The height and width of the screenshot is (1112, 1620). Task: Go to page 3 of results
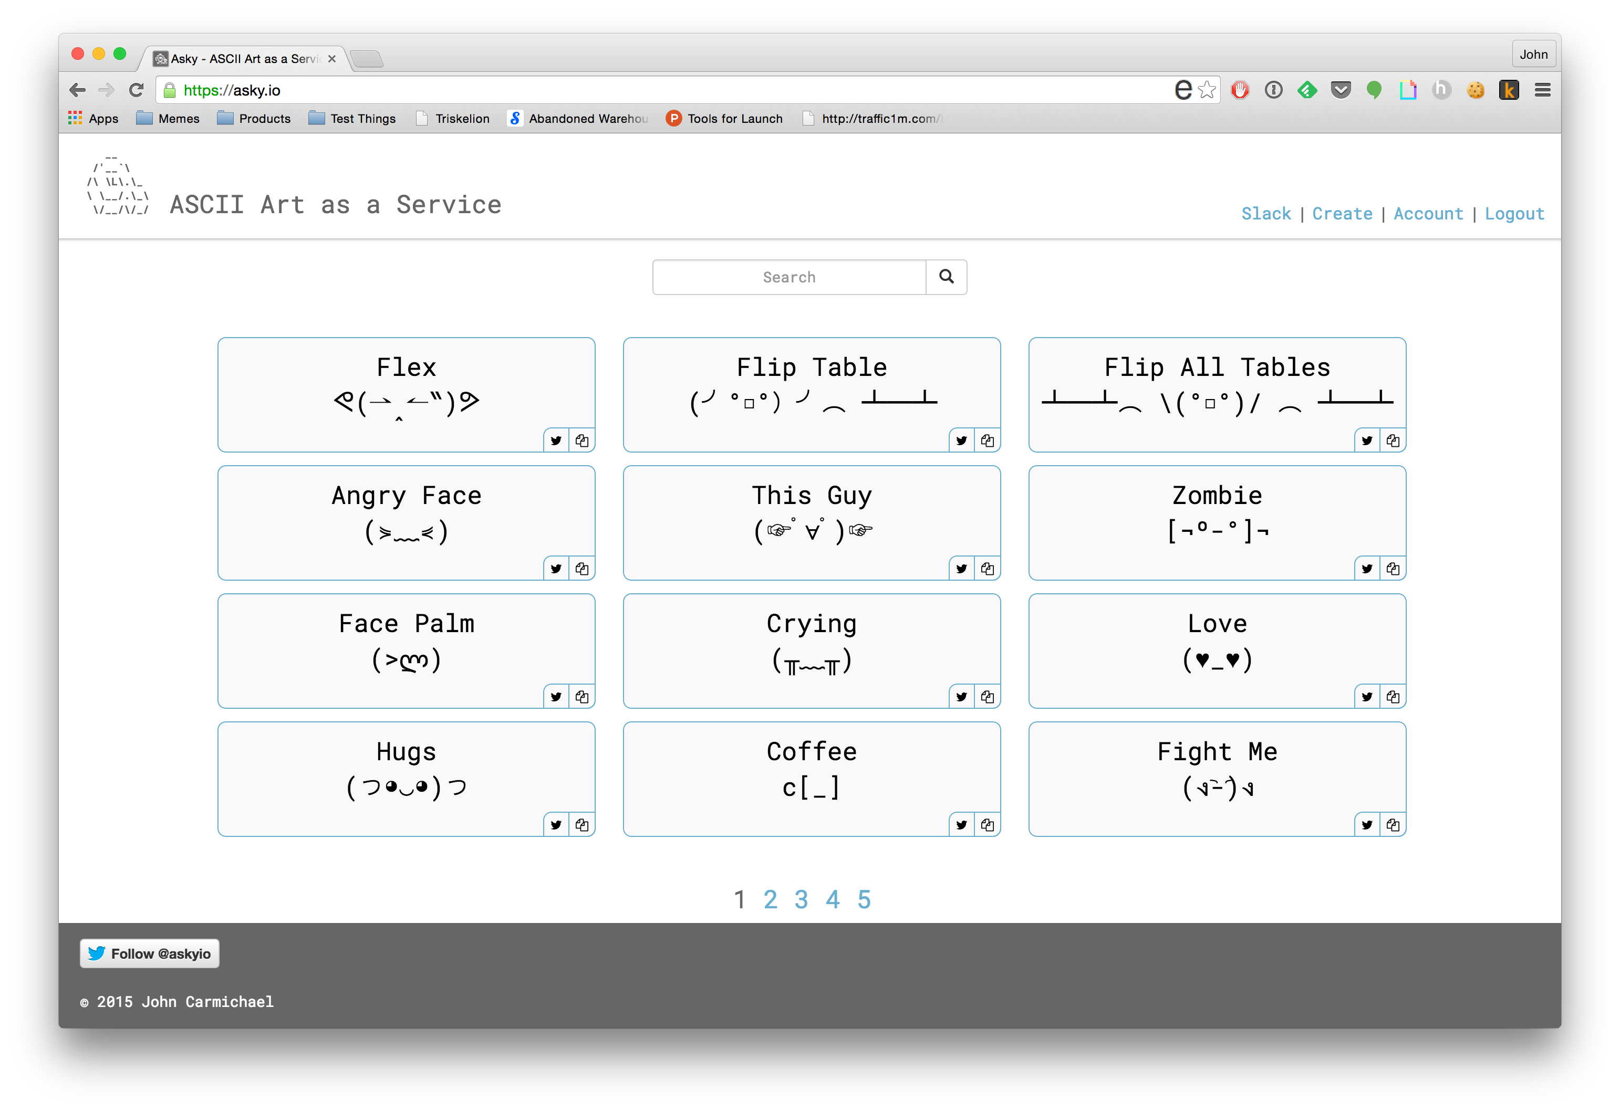click(801, 899)
